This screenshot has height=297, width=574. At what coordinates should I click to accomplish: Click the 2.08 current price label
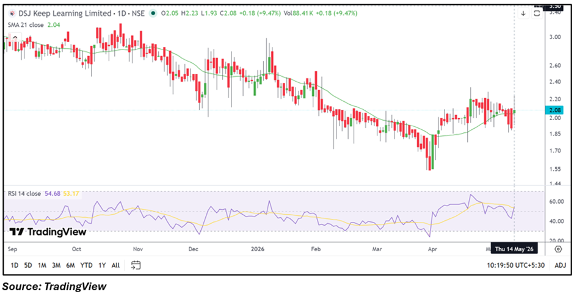(553, 110)
